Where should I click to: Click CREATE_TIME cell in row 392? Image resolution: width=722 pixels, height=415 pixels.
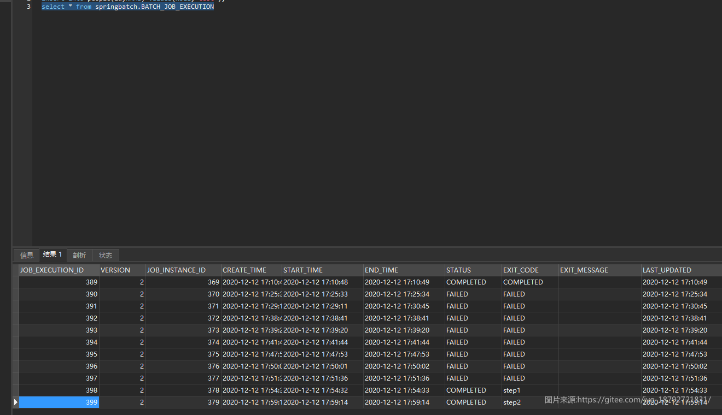(x=252, y=318)
